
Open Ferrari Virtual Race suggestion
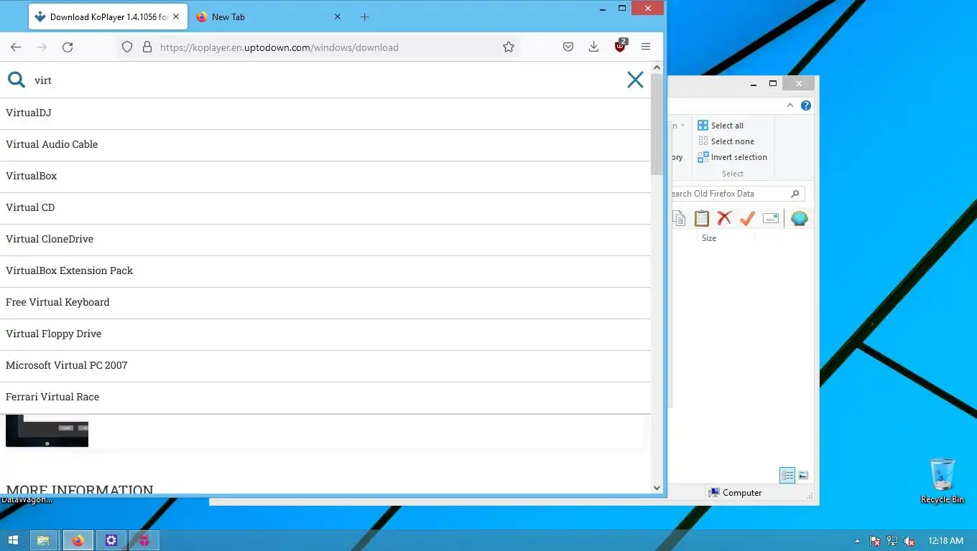pos(325,397)
